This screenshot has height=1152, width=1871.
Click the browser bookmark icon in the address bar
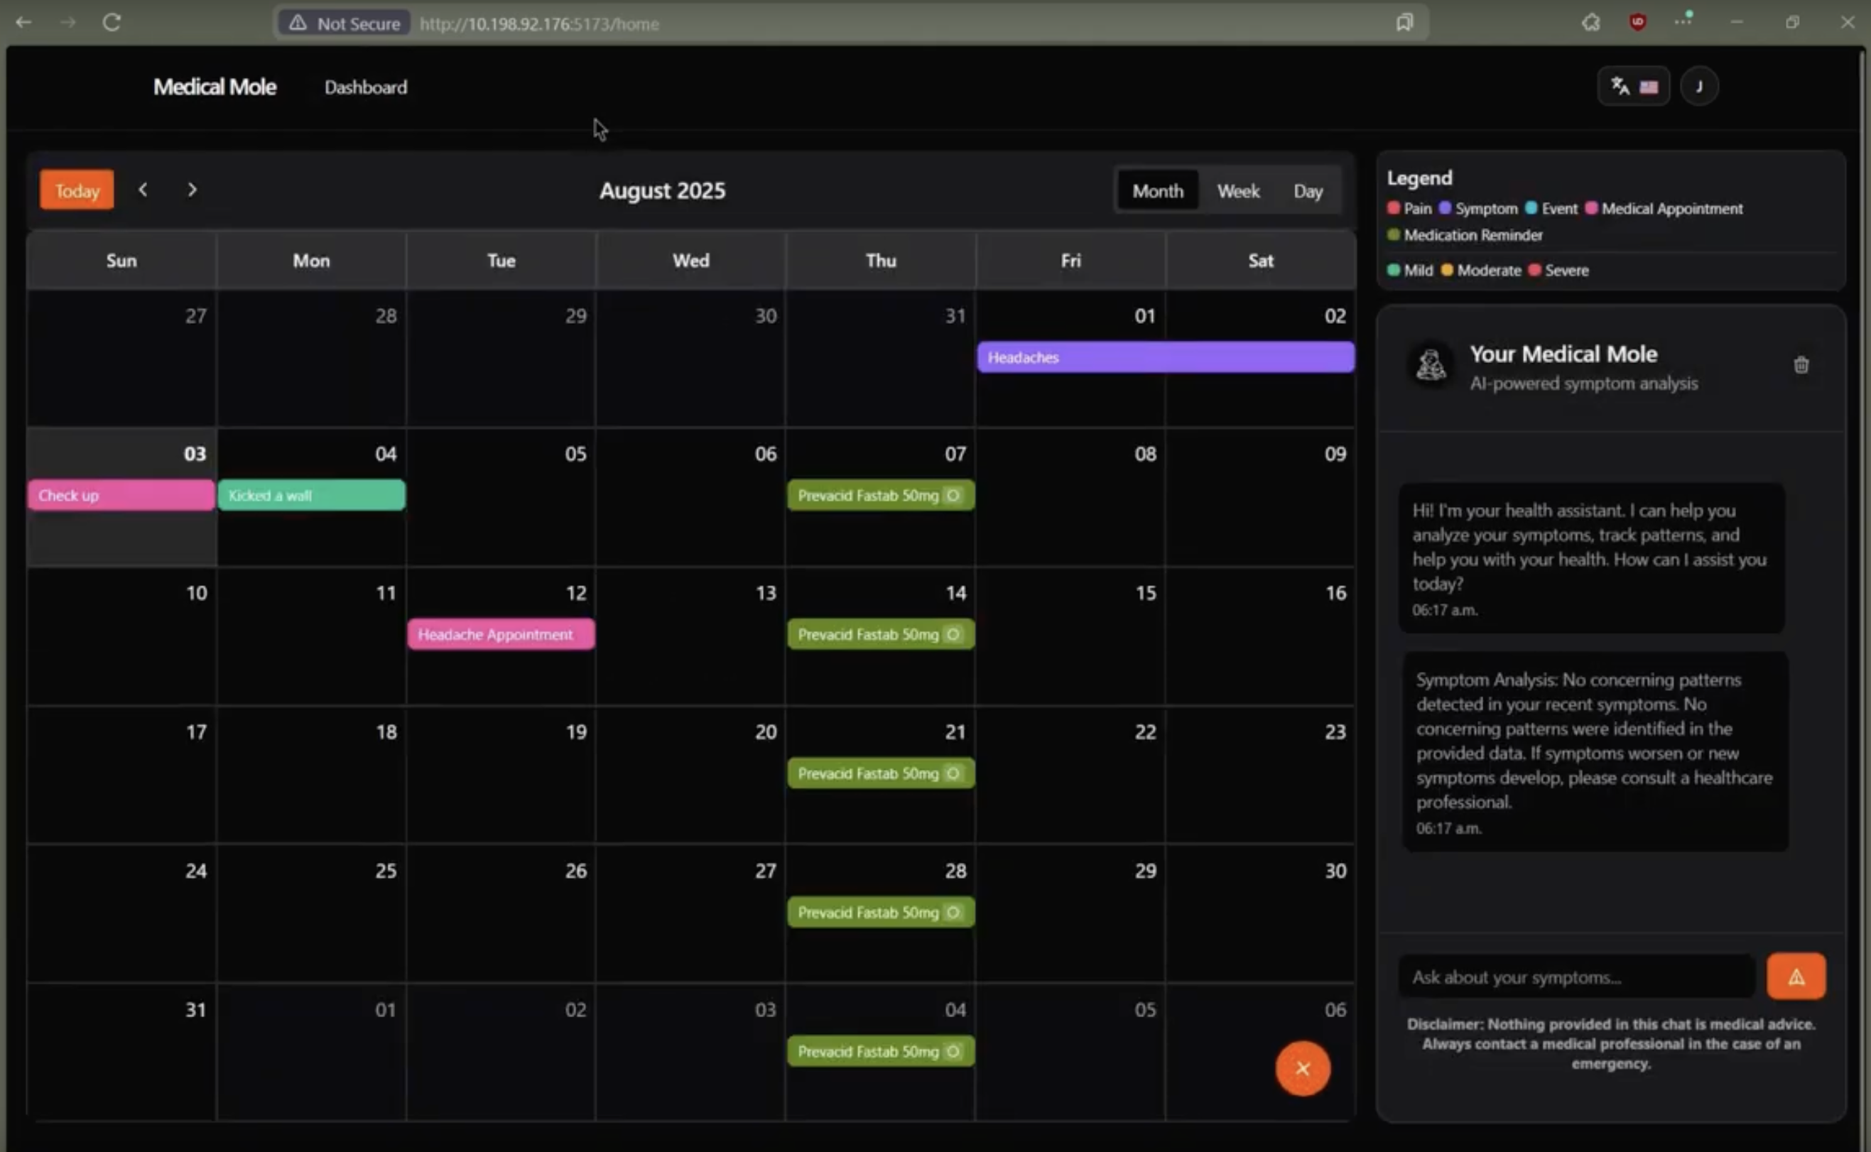(x=1404, y=23)
